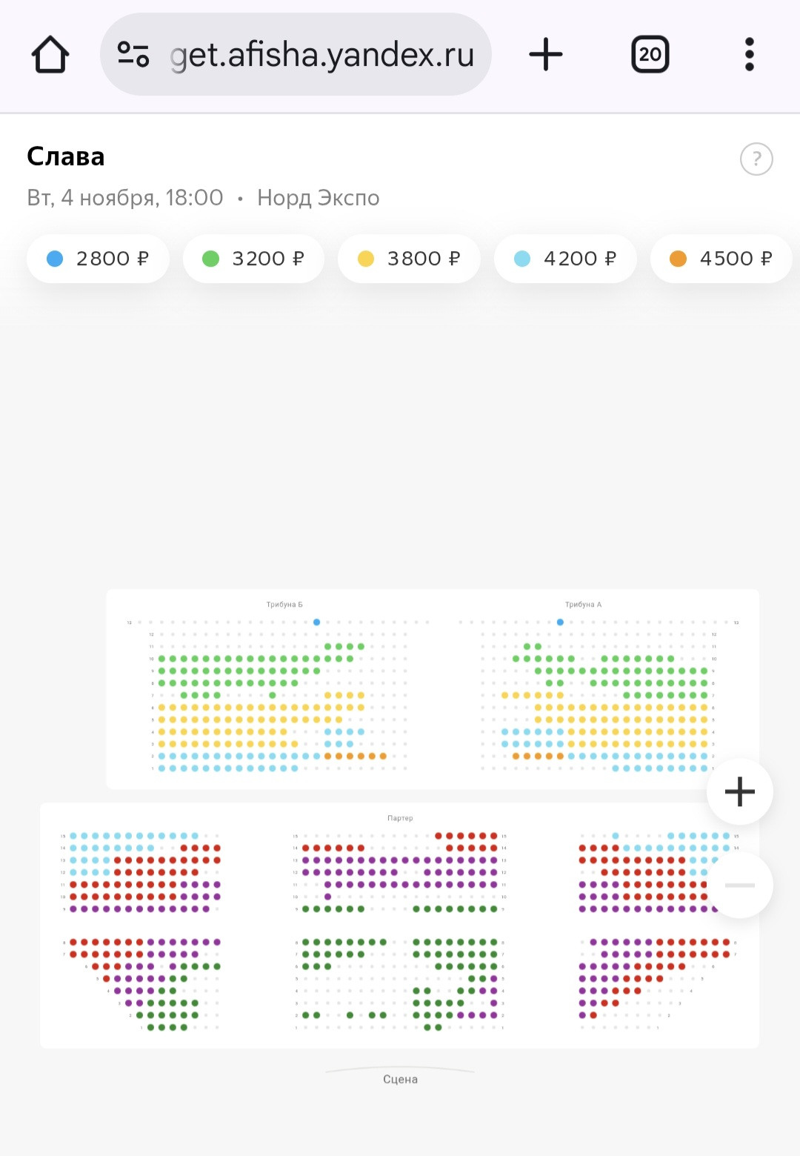This screenshot has height=1156, width=800.
Task: Open the browser three-dot menu
Action: (750, 54)
